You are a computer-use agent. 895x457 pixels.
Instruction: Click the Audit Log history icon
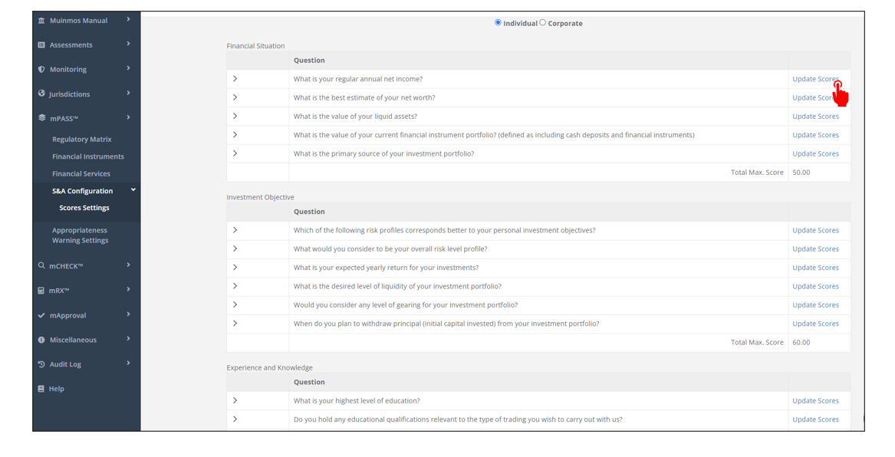[x=41, y=364]
